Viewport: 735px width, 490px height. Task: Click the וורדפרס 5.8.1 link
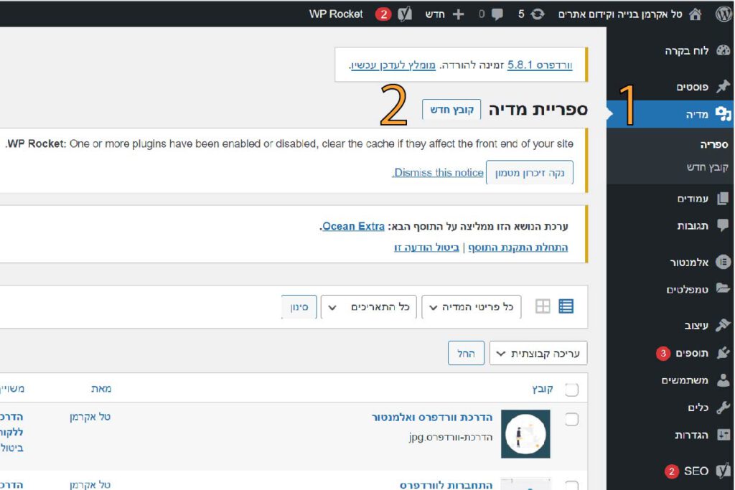tap(540, 65)
